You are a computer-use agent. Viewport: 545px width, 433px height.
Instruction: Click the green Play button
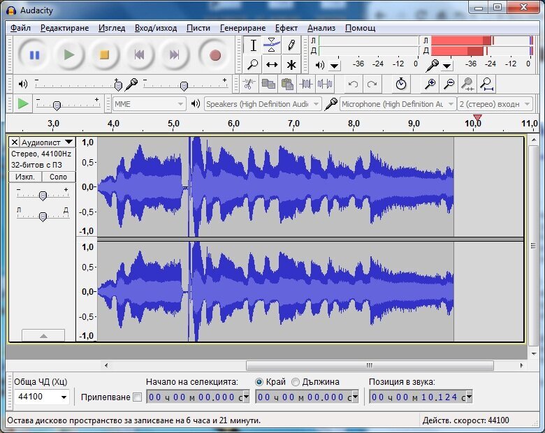(x=69, y=55)
